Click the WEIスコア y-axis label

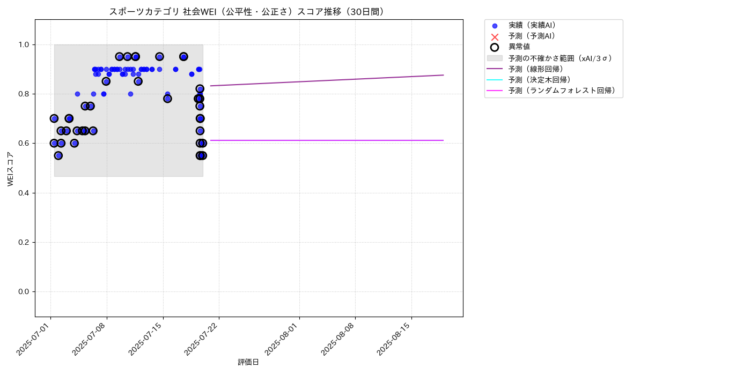pos(11,169)
